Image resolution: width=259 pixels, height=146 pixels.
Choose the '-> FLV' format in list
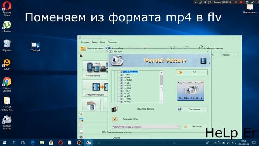pos(127,91)
